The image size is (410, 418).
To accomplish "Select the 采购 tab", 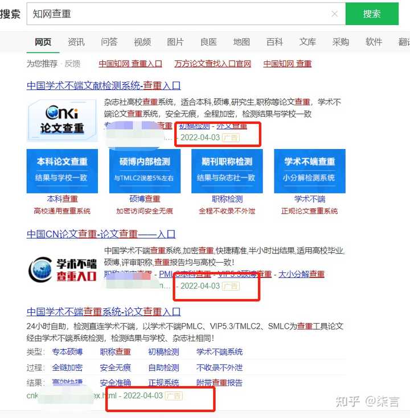I will click(x=341, y=42).
